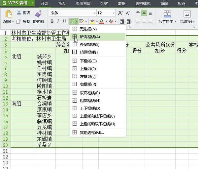Click the clear formatting eraser icon
Viewport: 198px width, 169px height.
coord(111,21)
